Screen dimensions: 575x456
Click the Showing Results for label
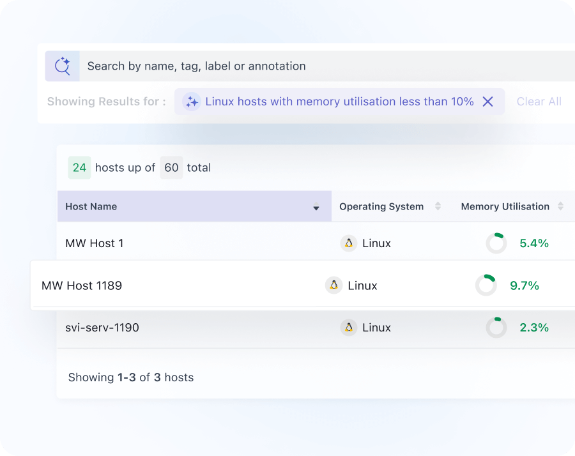click(x=106, y=102)
